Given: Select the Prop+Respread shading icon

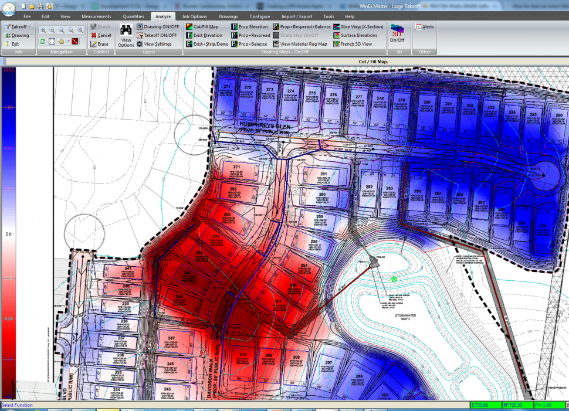Looking at the screenshot, I should [236, 35].
